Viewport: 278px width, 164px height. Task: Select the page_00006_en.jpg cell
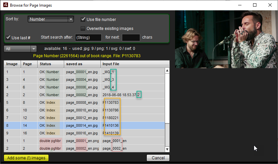point(82,87)
